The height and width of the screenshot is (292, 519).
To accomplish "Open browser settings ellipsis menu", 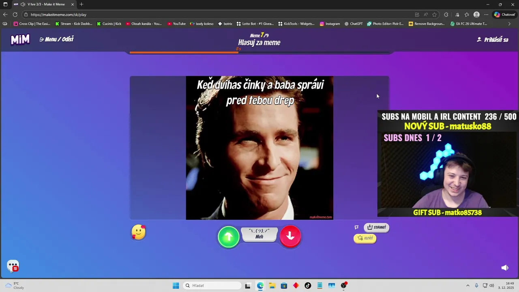I will [486, 15].
